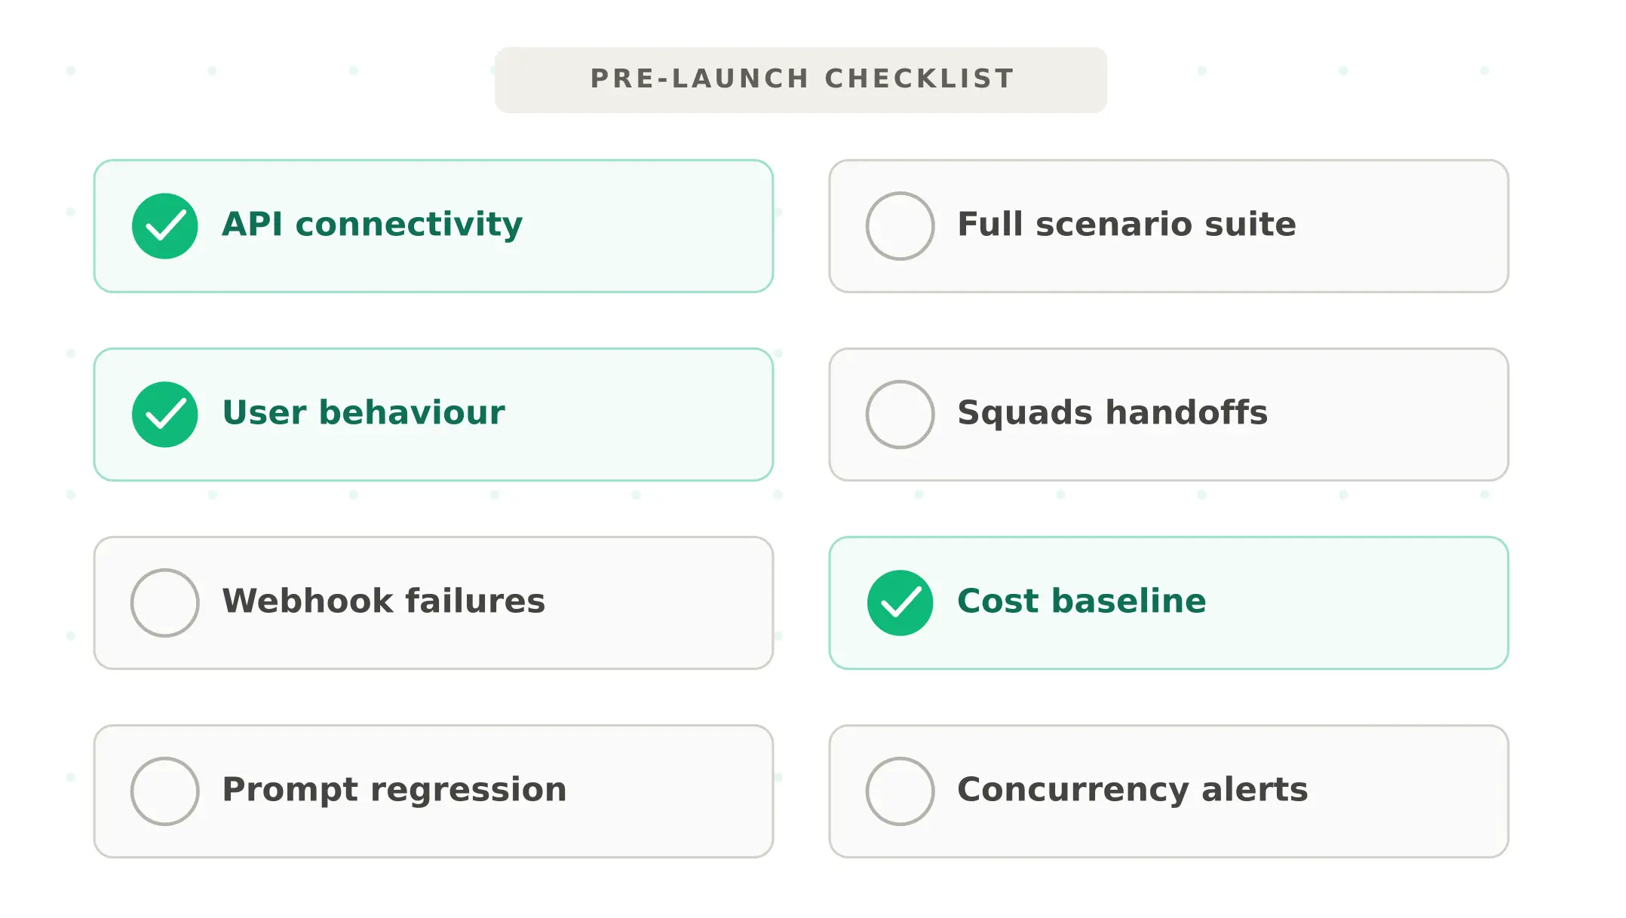Image resolution: width=1626 pixels, height=918 pixels.
Task: Click the API connectivity label text
Action: tap(372, 225)
